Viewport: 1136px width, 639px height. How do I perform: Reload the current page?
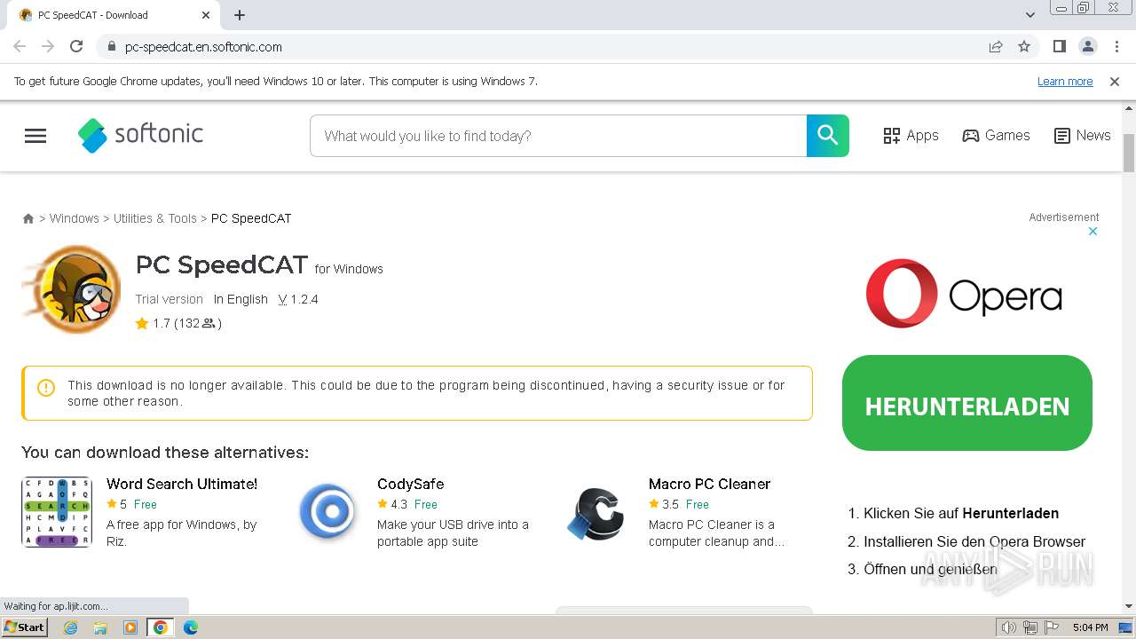click(x=76, y=46)
